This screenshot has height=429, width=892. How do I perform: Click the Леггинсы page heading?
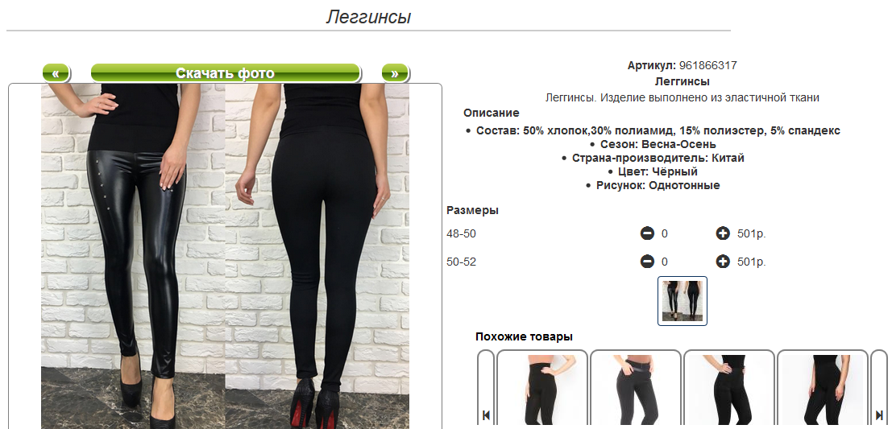368,17
